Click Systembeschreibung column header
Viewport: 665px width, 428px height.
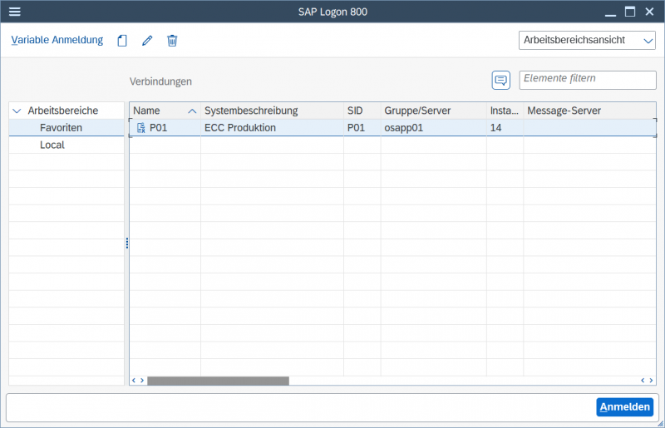point(272,111)
